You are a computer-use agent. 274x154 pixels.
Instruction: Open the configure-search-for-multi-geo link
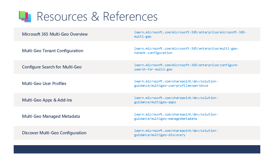pyautogui.click(x=186, y=67)
